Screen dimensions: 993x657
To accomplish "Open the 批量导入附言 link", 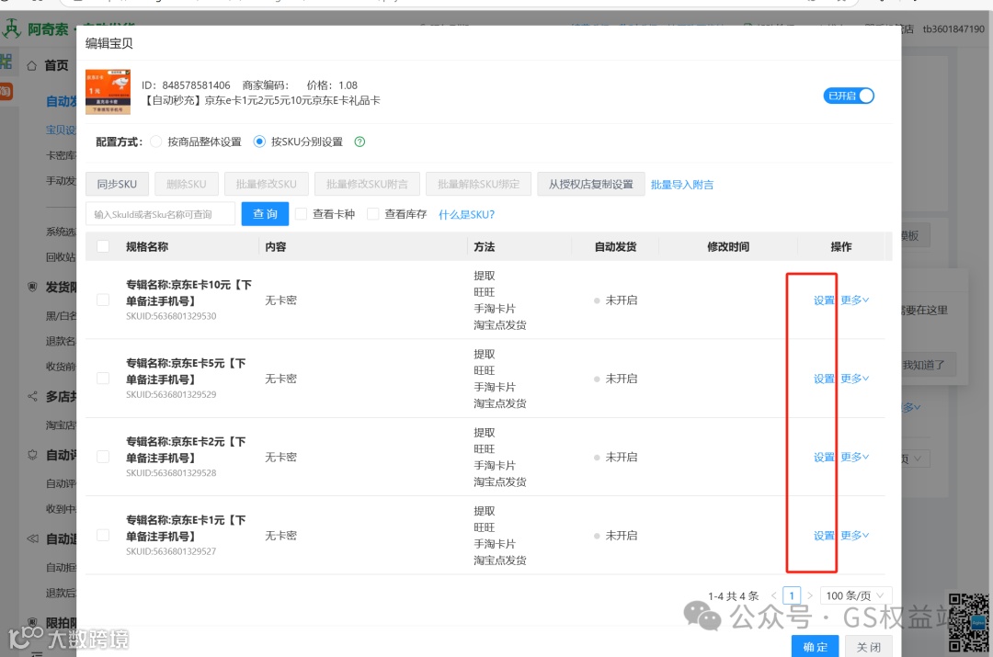I will [682, 185].
